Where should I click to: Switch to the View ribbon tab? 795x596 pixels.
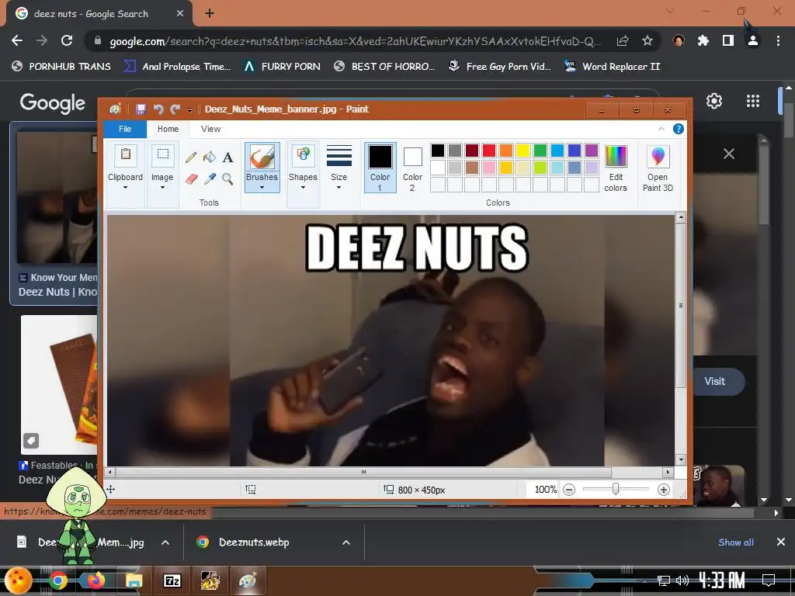point(210,129)
